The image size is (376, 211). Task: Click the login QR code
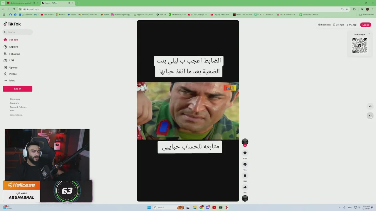(360, 45)
